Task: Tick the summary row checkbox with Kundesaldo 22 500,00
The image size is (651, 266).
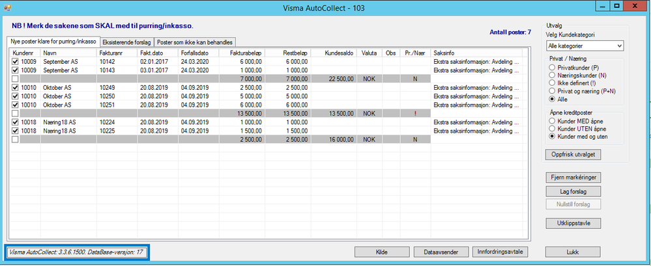Action: pyautogui.click(x=15, y=79)
